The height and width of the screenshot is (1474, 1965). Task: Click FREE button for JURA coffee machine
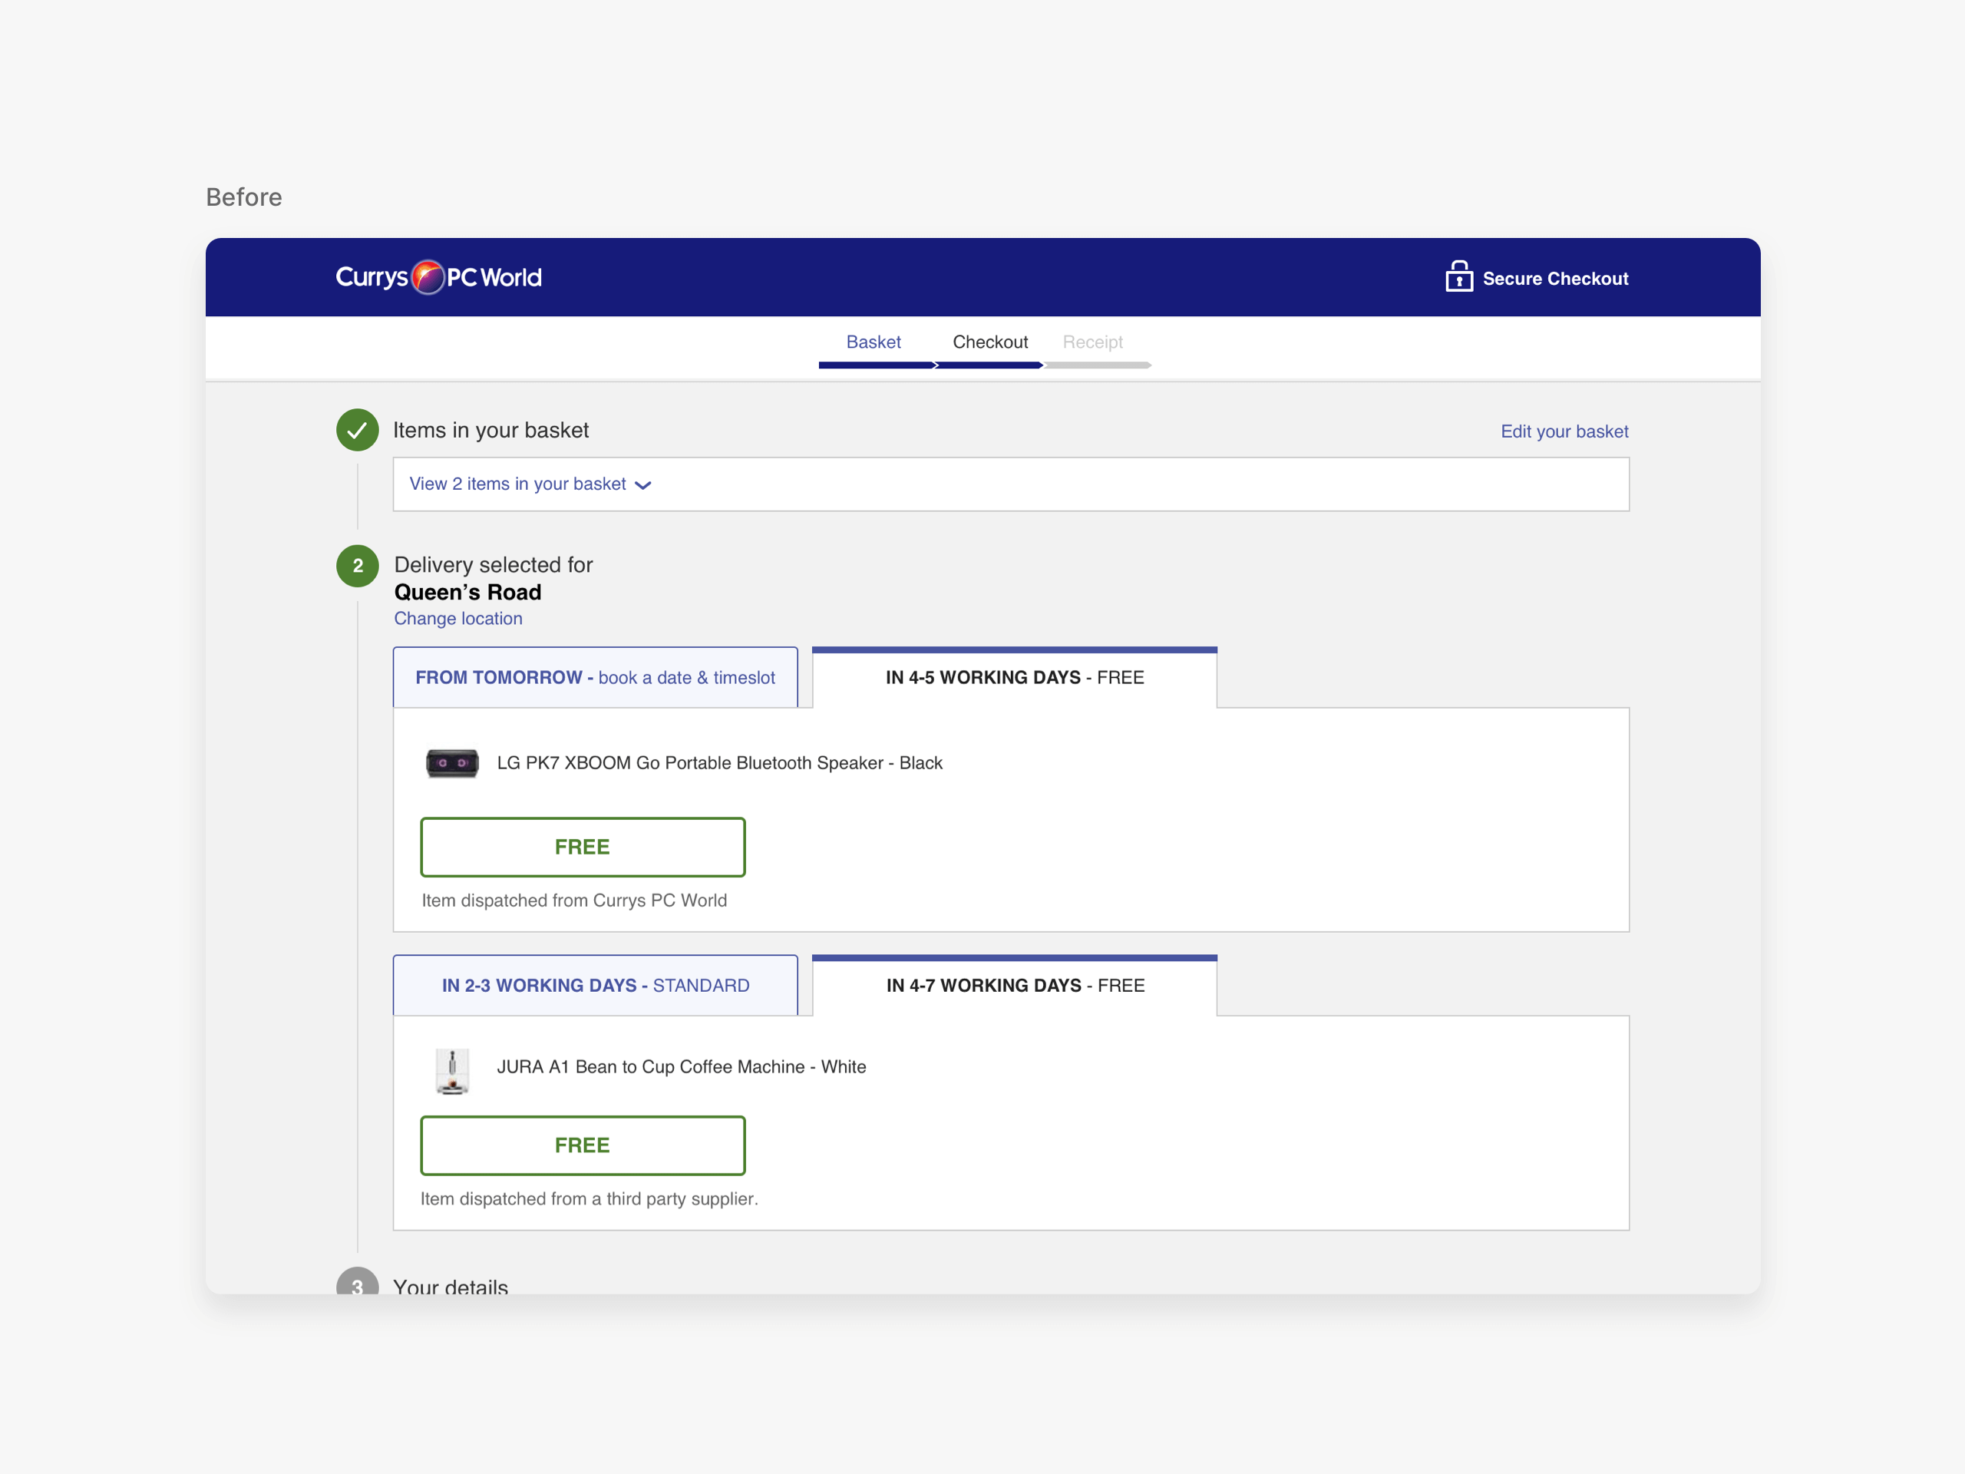[x=583, y=1145]
